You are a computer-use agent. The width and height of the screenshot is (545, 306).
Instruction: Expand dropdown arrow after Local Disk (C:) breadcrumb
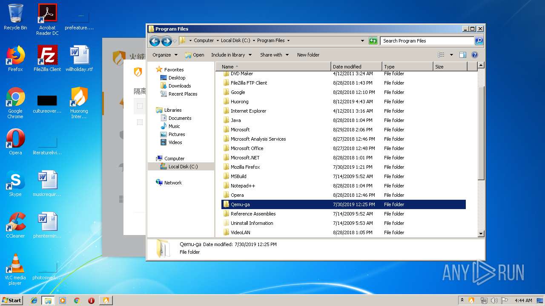[x=254, y=41]
